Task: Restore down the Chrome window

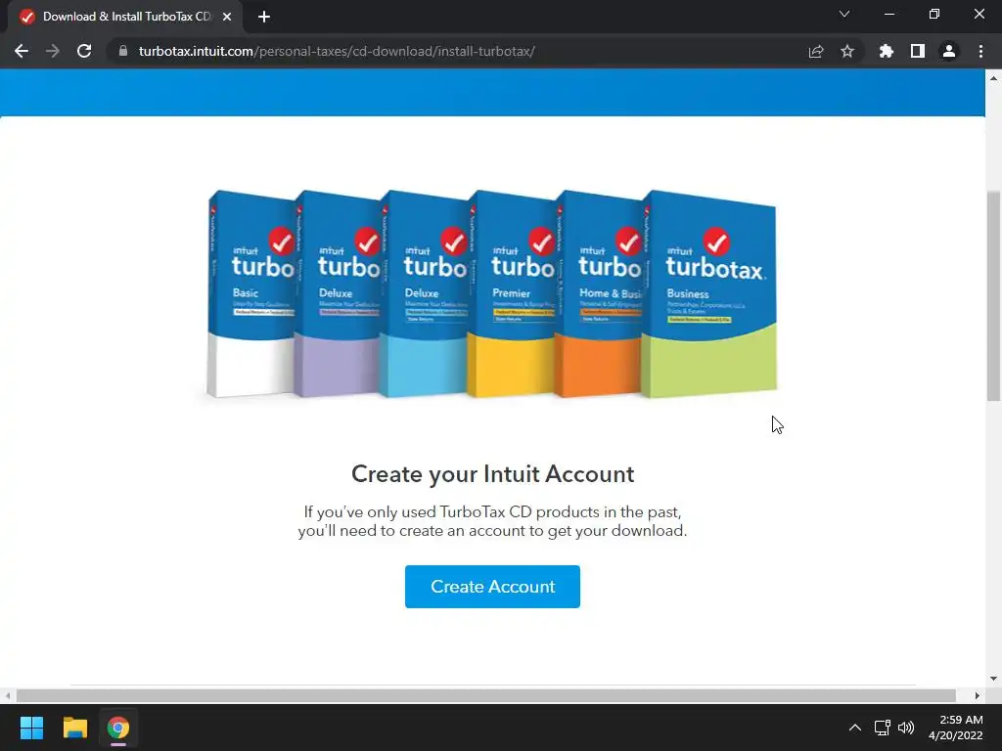Action: (x=934, y=14)
